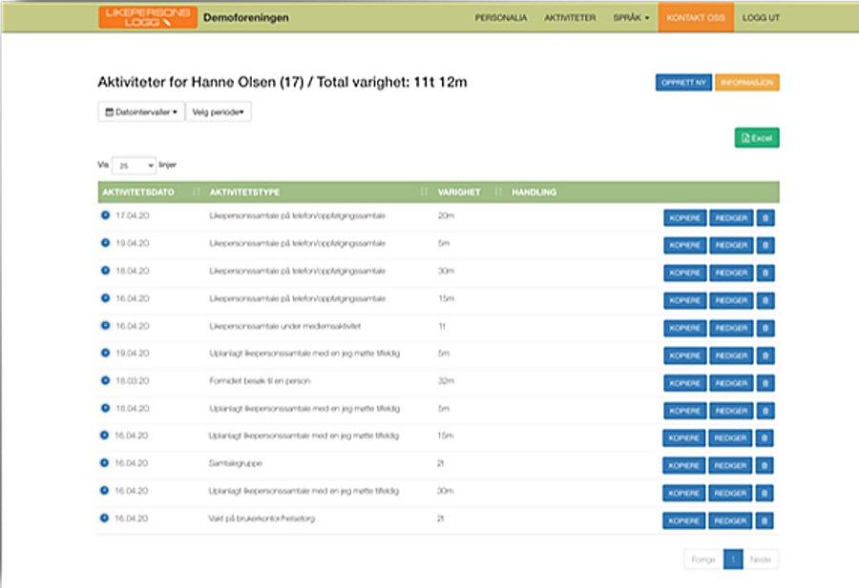Image resolution: width=859 pixels, height=588 pixels.
Task: Click trash icon for 16.04.20 telefon 15m row
Action: [x=765, y=300]
